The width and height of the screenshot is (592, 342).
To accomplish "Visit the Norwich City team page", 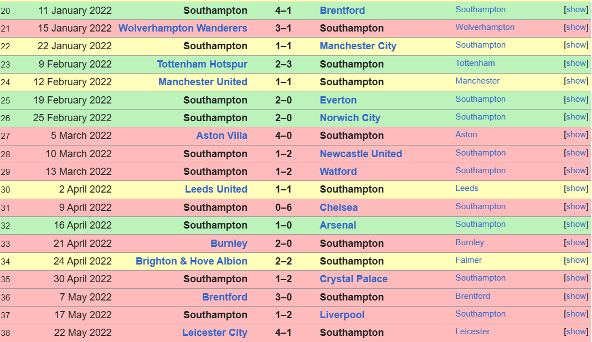I will pos(350,118).
